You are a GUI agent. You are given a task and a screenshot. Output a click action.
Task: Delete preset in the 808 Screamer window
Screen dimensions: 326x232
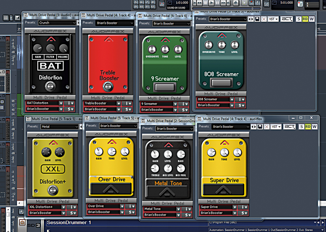264,19
